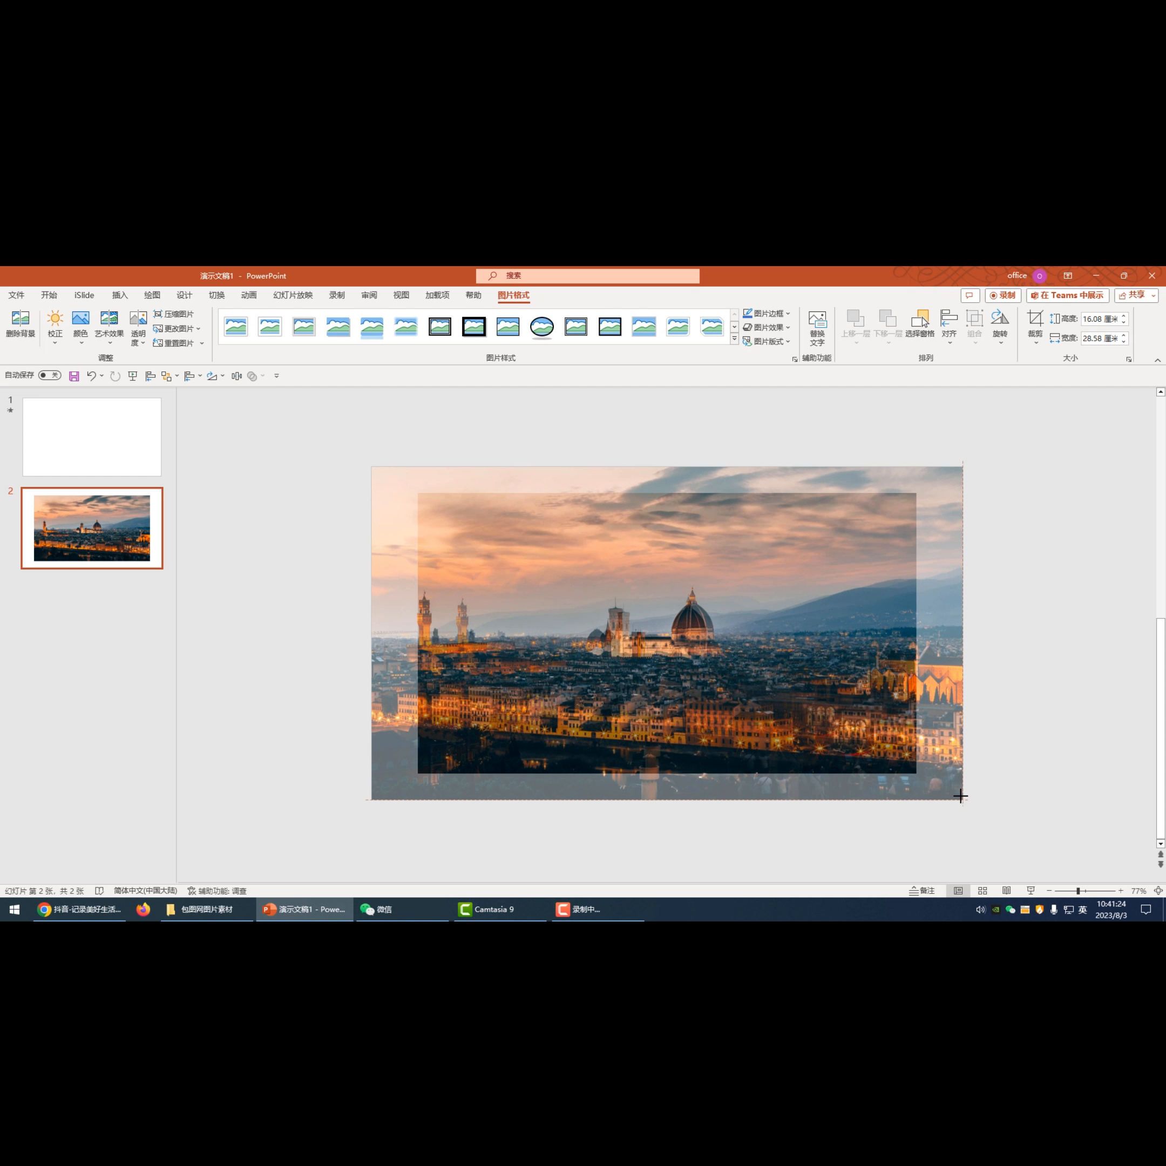The image size is (1166, 1166).
Task: Click the normal view icon in status bar
Action: tap(958, 891)
